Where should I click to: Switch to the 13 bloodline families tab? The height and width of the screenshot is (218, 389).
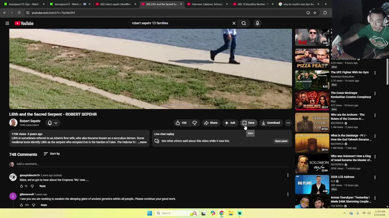(x=253, y=4)
